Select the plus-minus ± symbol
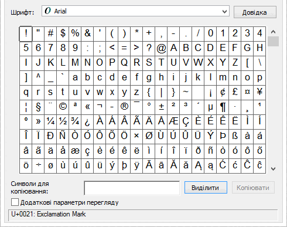This screenshot has width=287, height=227. 161,107
